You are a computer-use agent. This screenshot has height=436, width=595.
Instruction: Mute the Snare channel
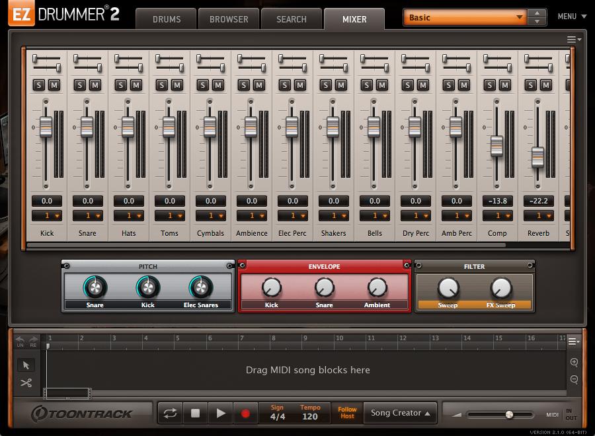point(95,85)
